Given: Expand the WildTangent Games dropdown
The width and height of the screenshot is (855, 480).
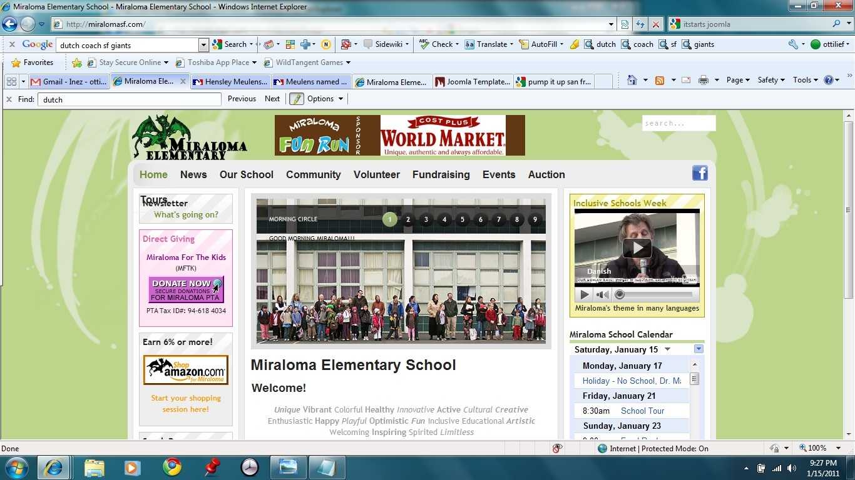Looking at the screenshot, I should pyautogui.click(x=348, y=62).
